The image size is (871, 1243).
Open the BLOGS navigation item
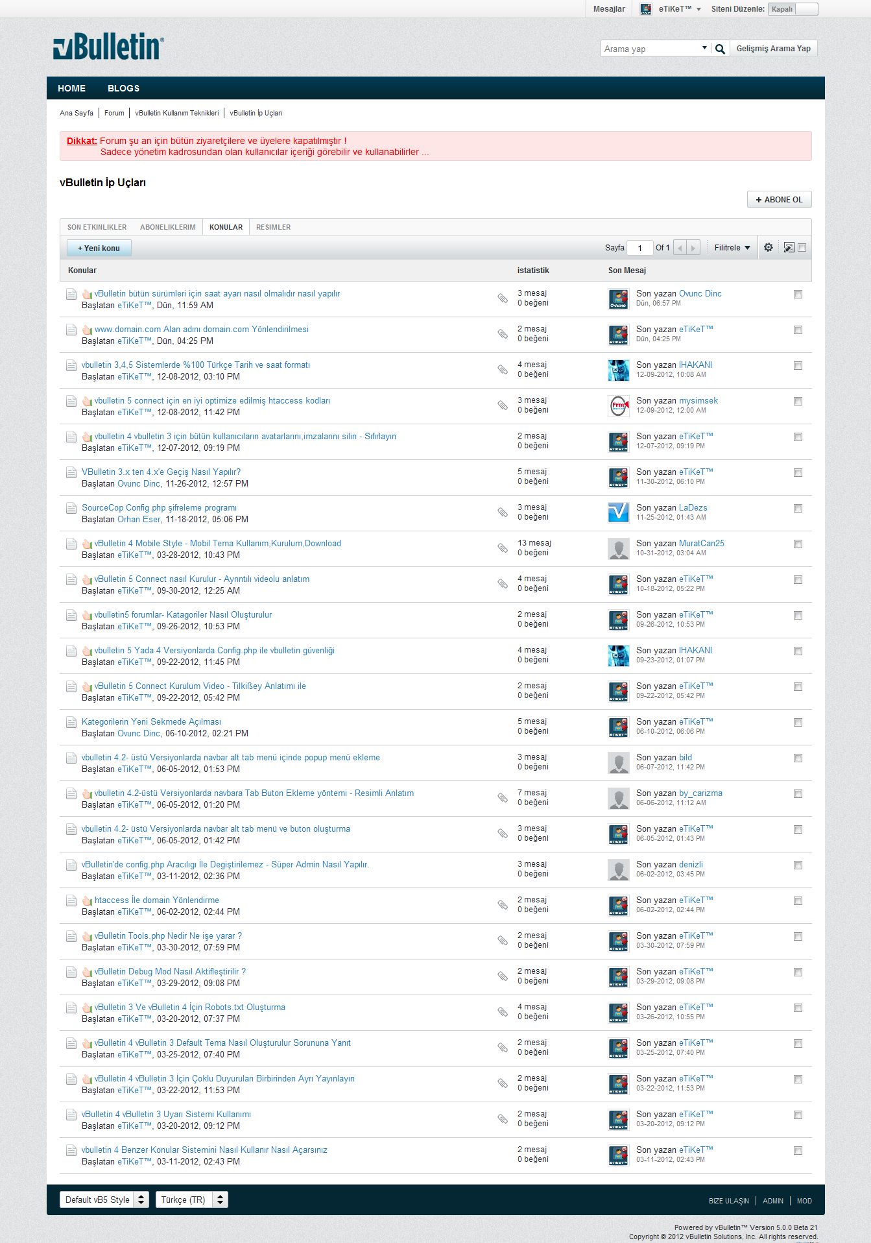point(123,88)
